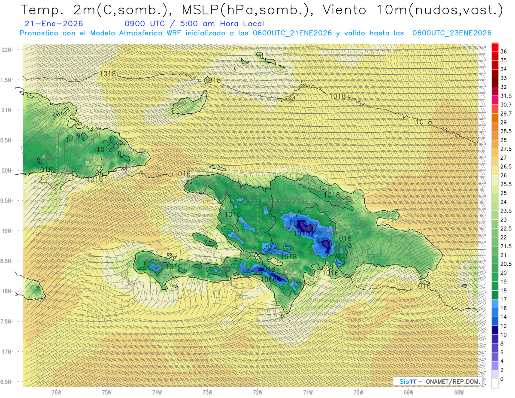The image size is (515, 398).
Task: Pick the legend swatch between 29 and 29.7
Action: point(495,118)
